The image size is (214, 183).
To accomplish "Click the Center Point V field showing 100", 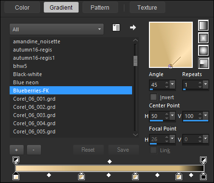I will coord(190,116).
